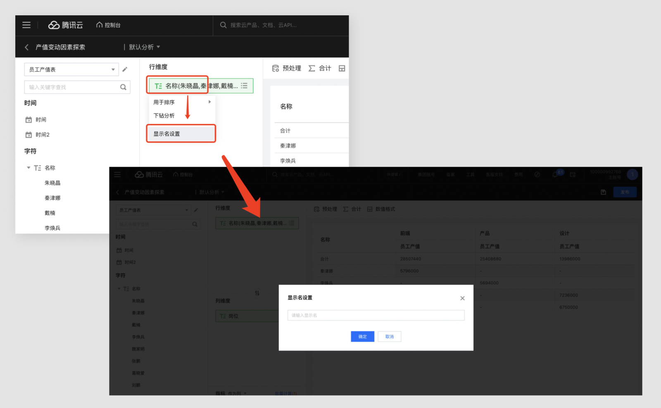This screenshot has width=661, height=408.
Task: Click the list icon on the dimmed 名称 pill
Action: click(292, 223)
